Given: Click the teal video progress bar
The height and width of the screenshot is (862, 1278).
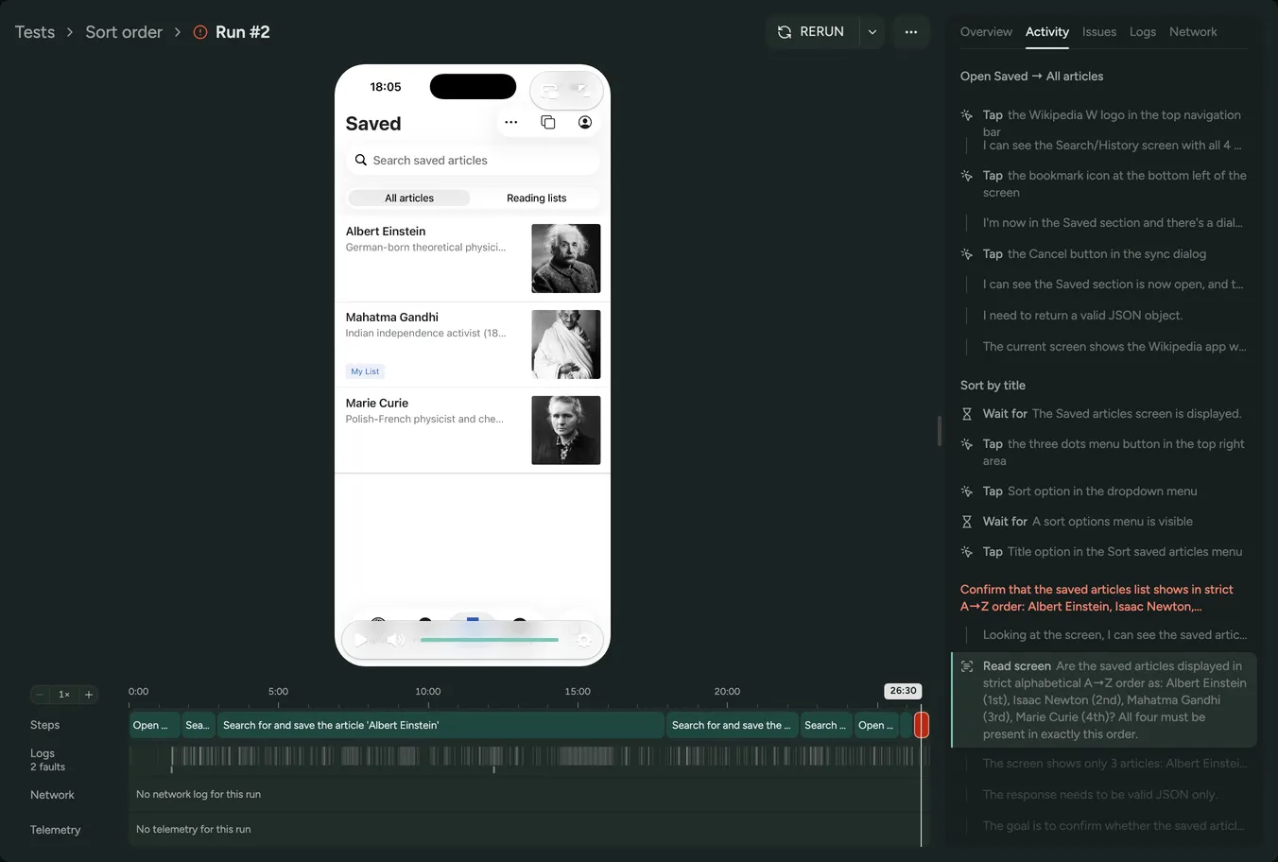Looking at the screenshot, I should pyautogui.click(x=489, y=640).
